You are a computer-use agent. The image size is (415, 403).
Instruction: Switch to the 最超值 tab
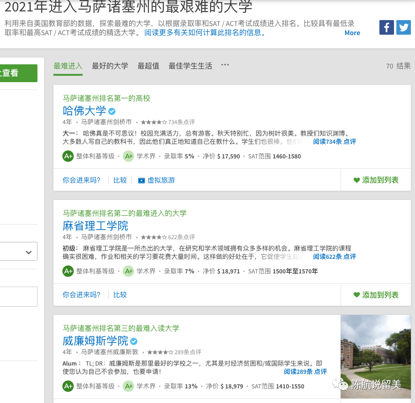[148, 66]
